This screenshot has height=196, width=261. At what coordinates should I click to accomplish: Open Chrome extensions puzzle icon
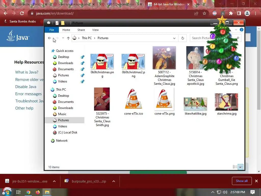(x=231, y=13)
